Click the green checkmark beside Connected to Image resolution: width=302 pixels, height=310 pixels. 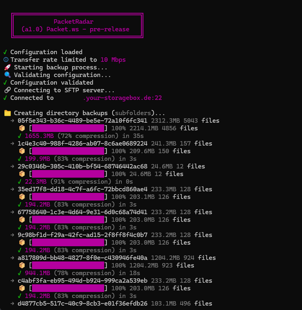coord(6,98)
